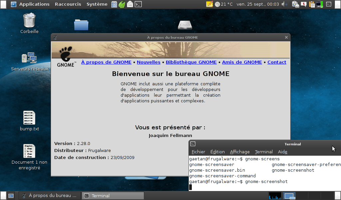The height and width of the screenshot is (200, 341).
Task: Click the Bienvenue sur le bureau GNOME heading
Action: [x=170, y=74]
